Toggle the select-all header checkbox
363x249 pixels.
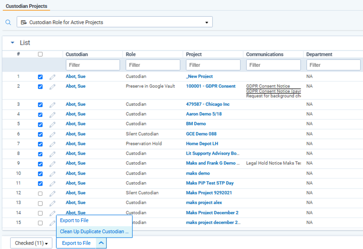tap(40, 54)
